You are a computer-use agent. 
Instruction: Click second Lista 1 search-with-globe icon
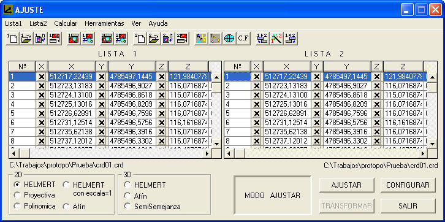88,39
